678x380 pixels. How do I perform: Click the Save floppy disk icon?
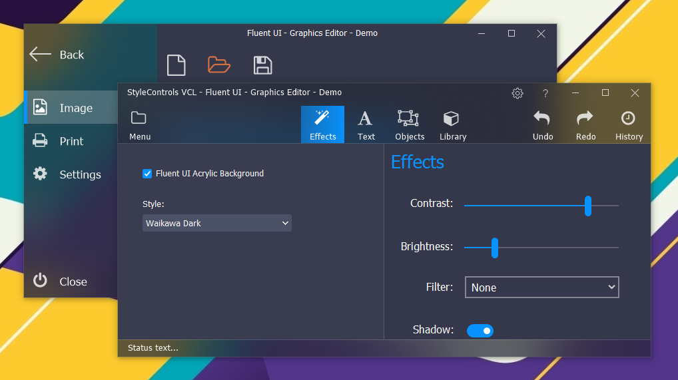pos(262,65)
